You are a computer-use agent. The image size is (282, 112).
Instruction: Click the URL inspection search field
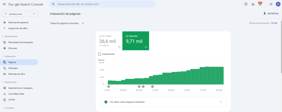point(105,4)
